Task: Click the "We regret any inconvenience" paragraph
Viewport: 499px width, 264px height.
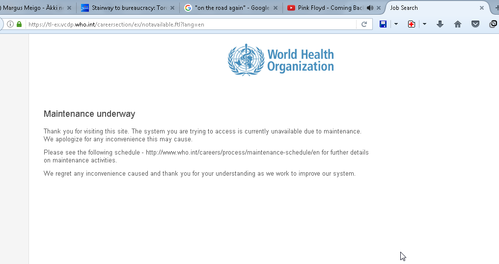Action: [x=199, y=174]
